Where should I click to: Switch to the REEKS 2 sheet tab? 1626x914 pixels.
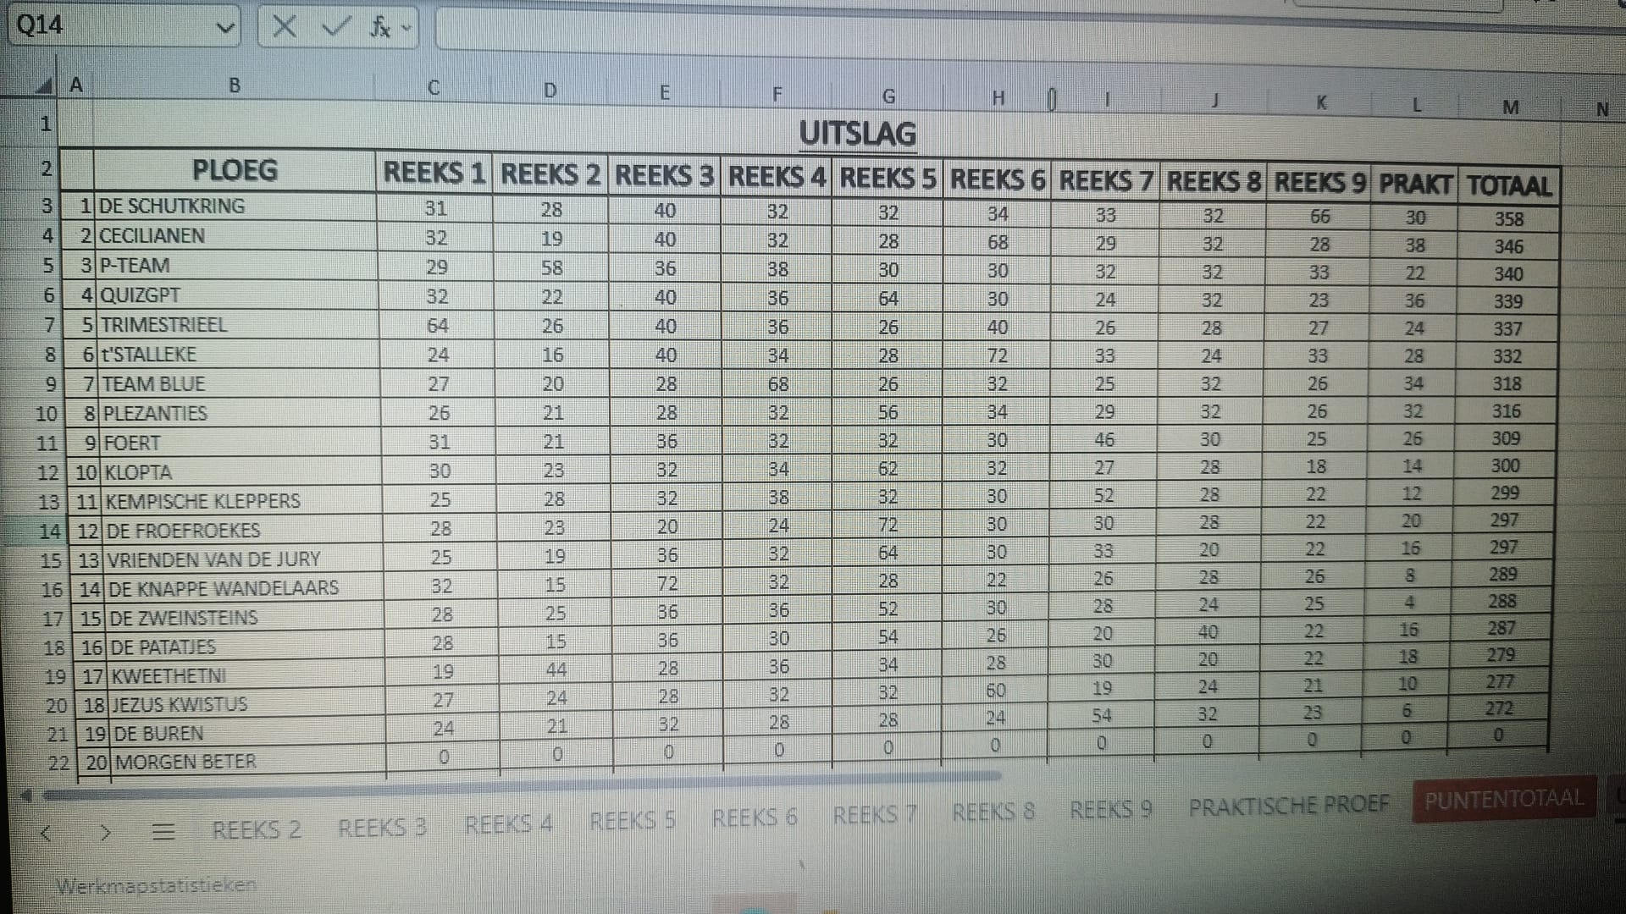pos(257,829)
